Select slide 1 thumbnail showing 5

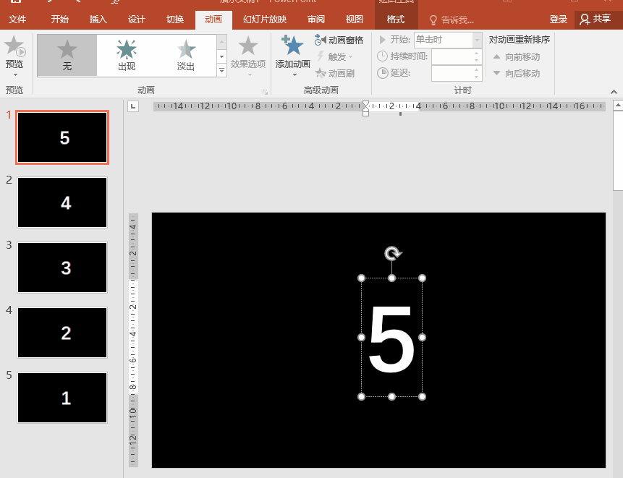(x=62, y=137)
